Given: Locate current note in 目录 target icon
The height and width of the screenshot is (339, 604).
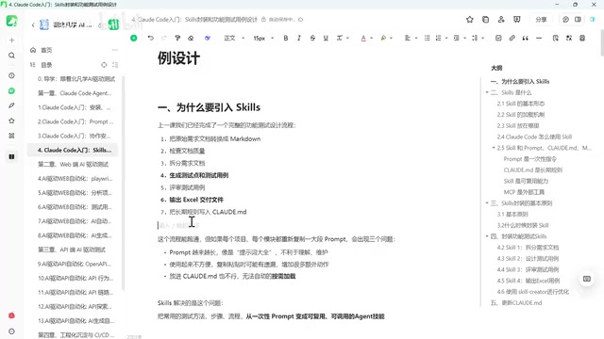Looking at the screenshot, I should 104,65.
